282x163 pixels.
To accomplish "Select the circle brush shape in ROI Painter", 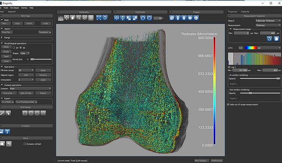I will [31, 113].
